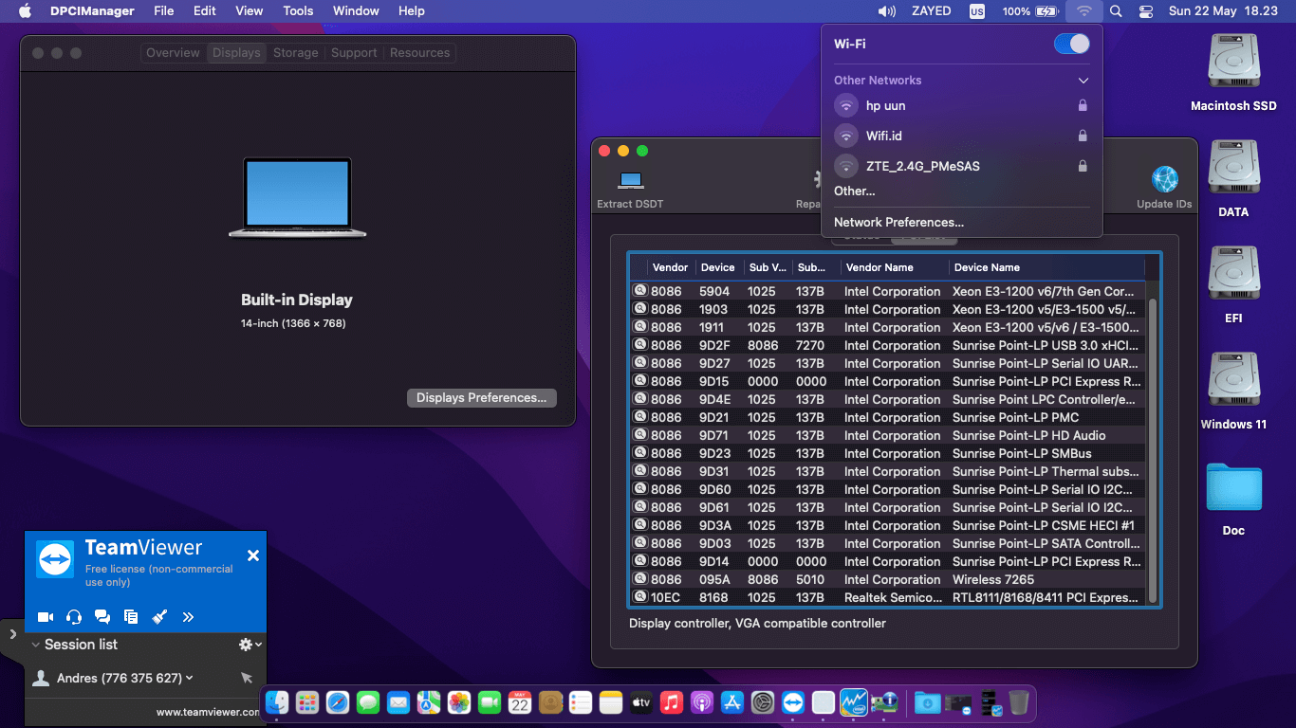
Task: Open the Trash in the Dock
Action: click(1019, 702)
